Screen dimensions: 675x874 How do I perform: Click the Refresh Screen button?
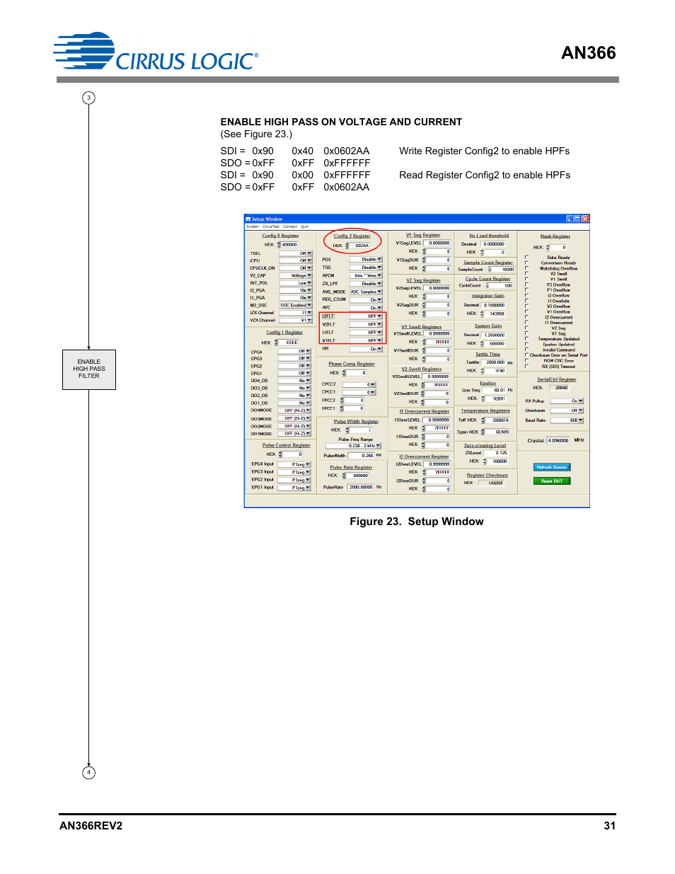tap(552, 467)
